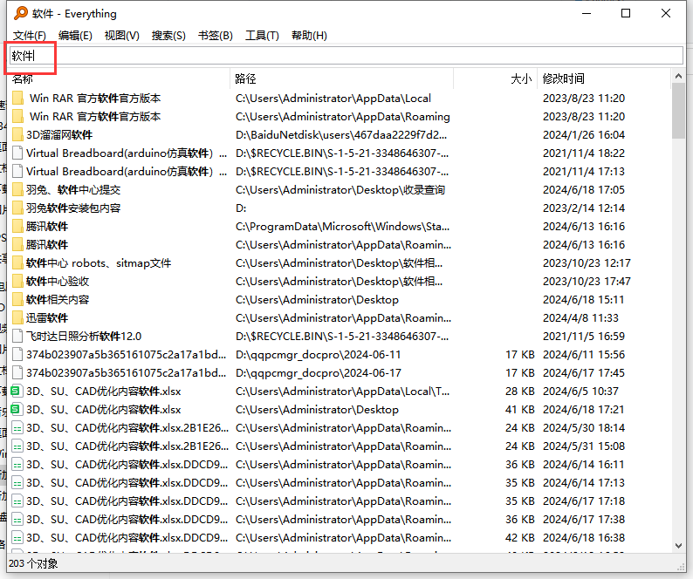Image resolution: width=693 pixels, height=579 pixels.
Task: Select the 羽兔软件安装包内容 folder name
Action: click(73, 208)
